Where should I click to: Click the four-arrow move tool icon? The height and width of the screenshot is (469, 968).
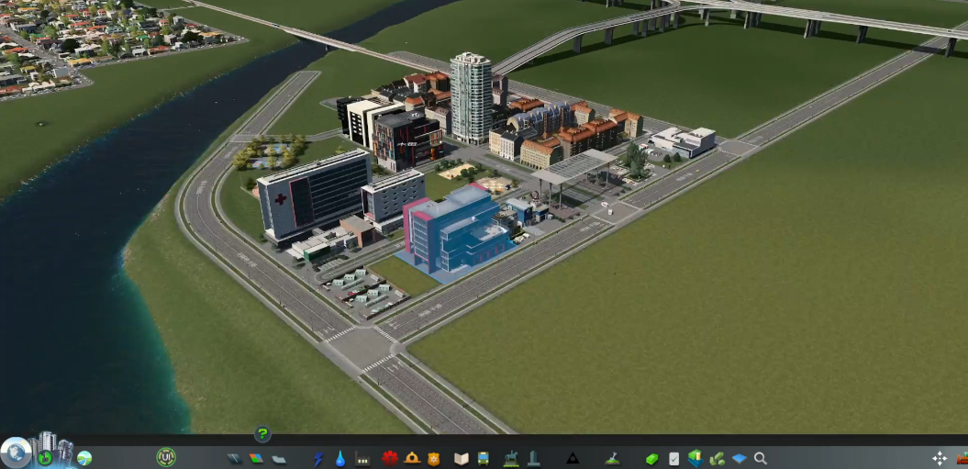pyautogui.click(x=940, y=458)
